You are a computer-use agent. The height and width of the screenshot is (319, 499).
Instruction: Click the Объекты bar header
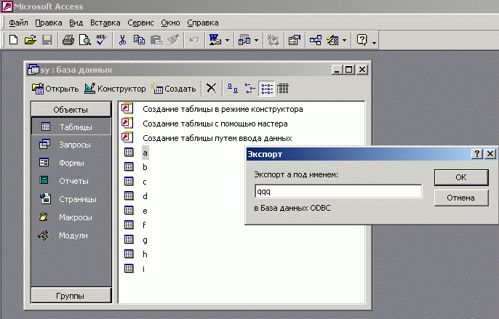click(71, 110)
